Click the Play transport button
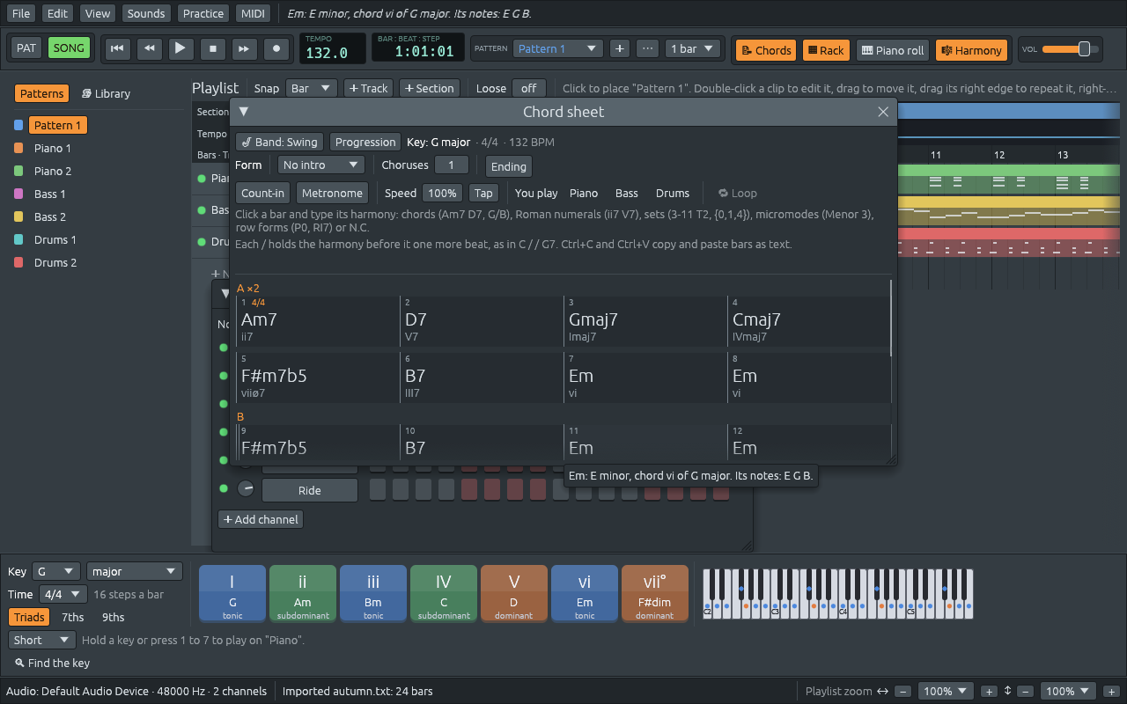Viewport: 1127px width, 704px height. [x=180, y=48]
